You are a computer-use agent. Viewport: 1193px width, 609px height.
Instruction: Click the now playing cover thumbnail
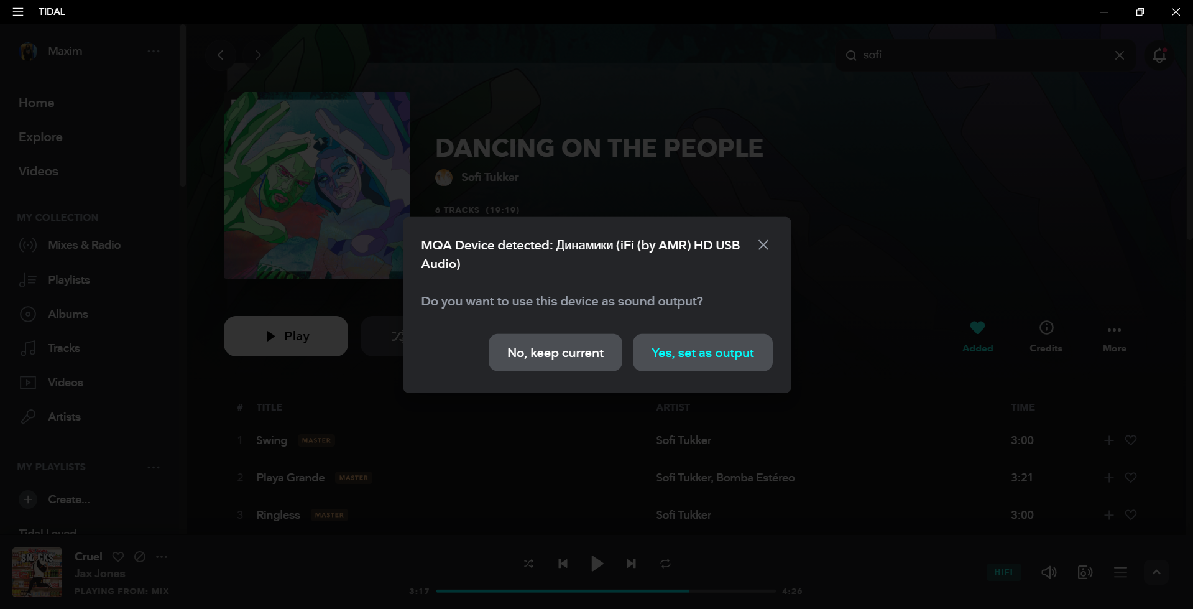tap(37, 572)
